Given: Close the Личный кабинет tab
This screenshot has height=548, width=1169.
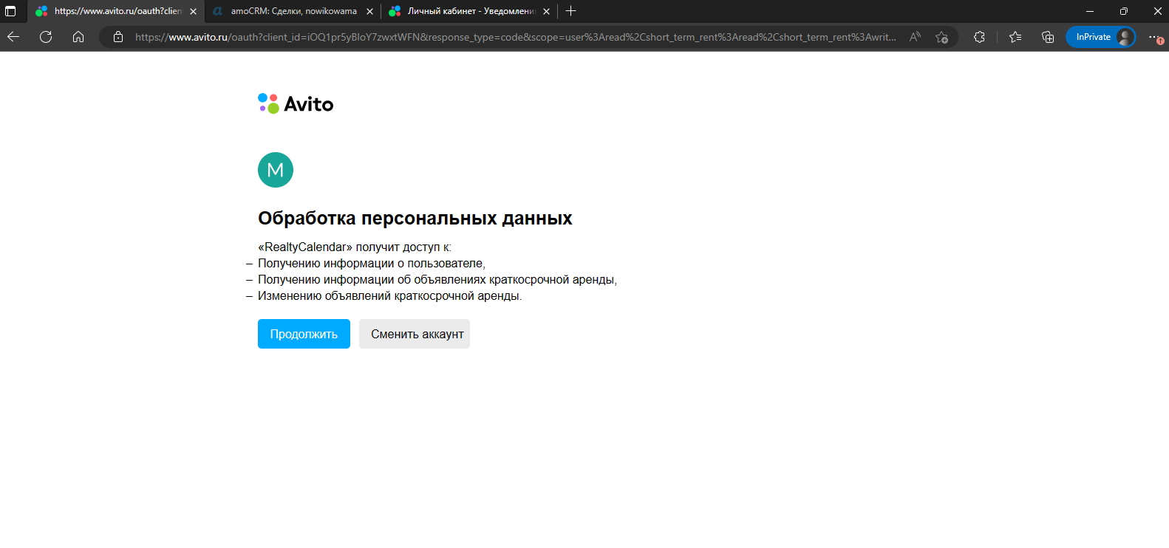Looking at the screenshot, I should click(547, 11).
